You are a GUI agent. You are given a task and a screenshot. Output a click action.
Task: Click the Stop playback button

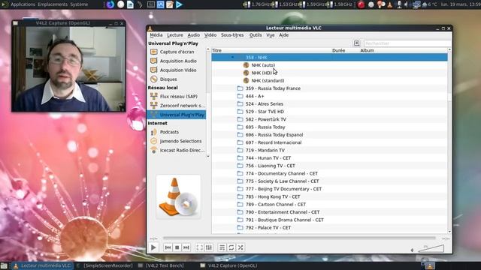click(177, 247)
